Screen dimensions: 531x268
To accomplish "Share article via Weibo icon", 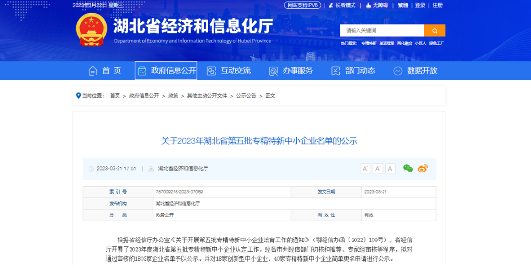I will (x=423, y=168).
